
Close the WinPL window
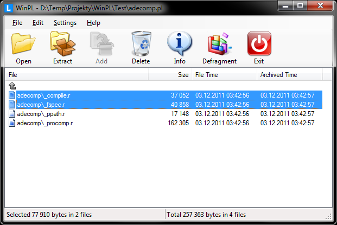coord(320,6)
